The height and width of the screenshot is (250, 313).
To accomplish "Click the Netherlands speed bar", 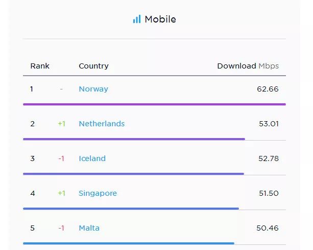I will [134, 139].
